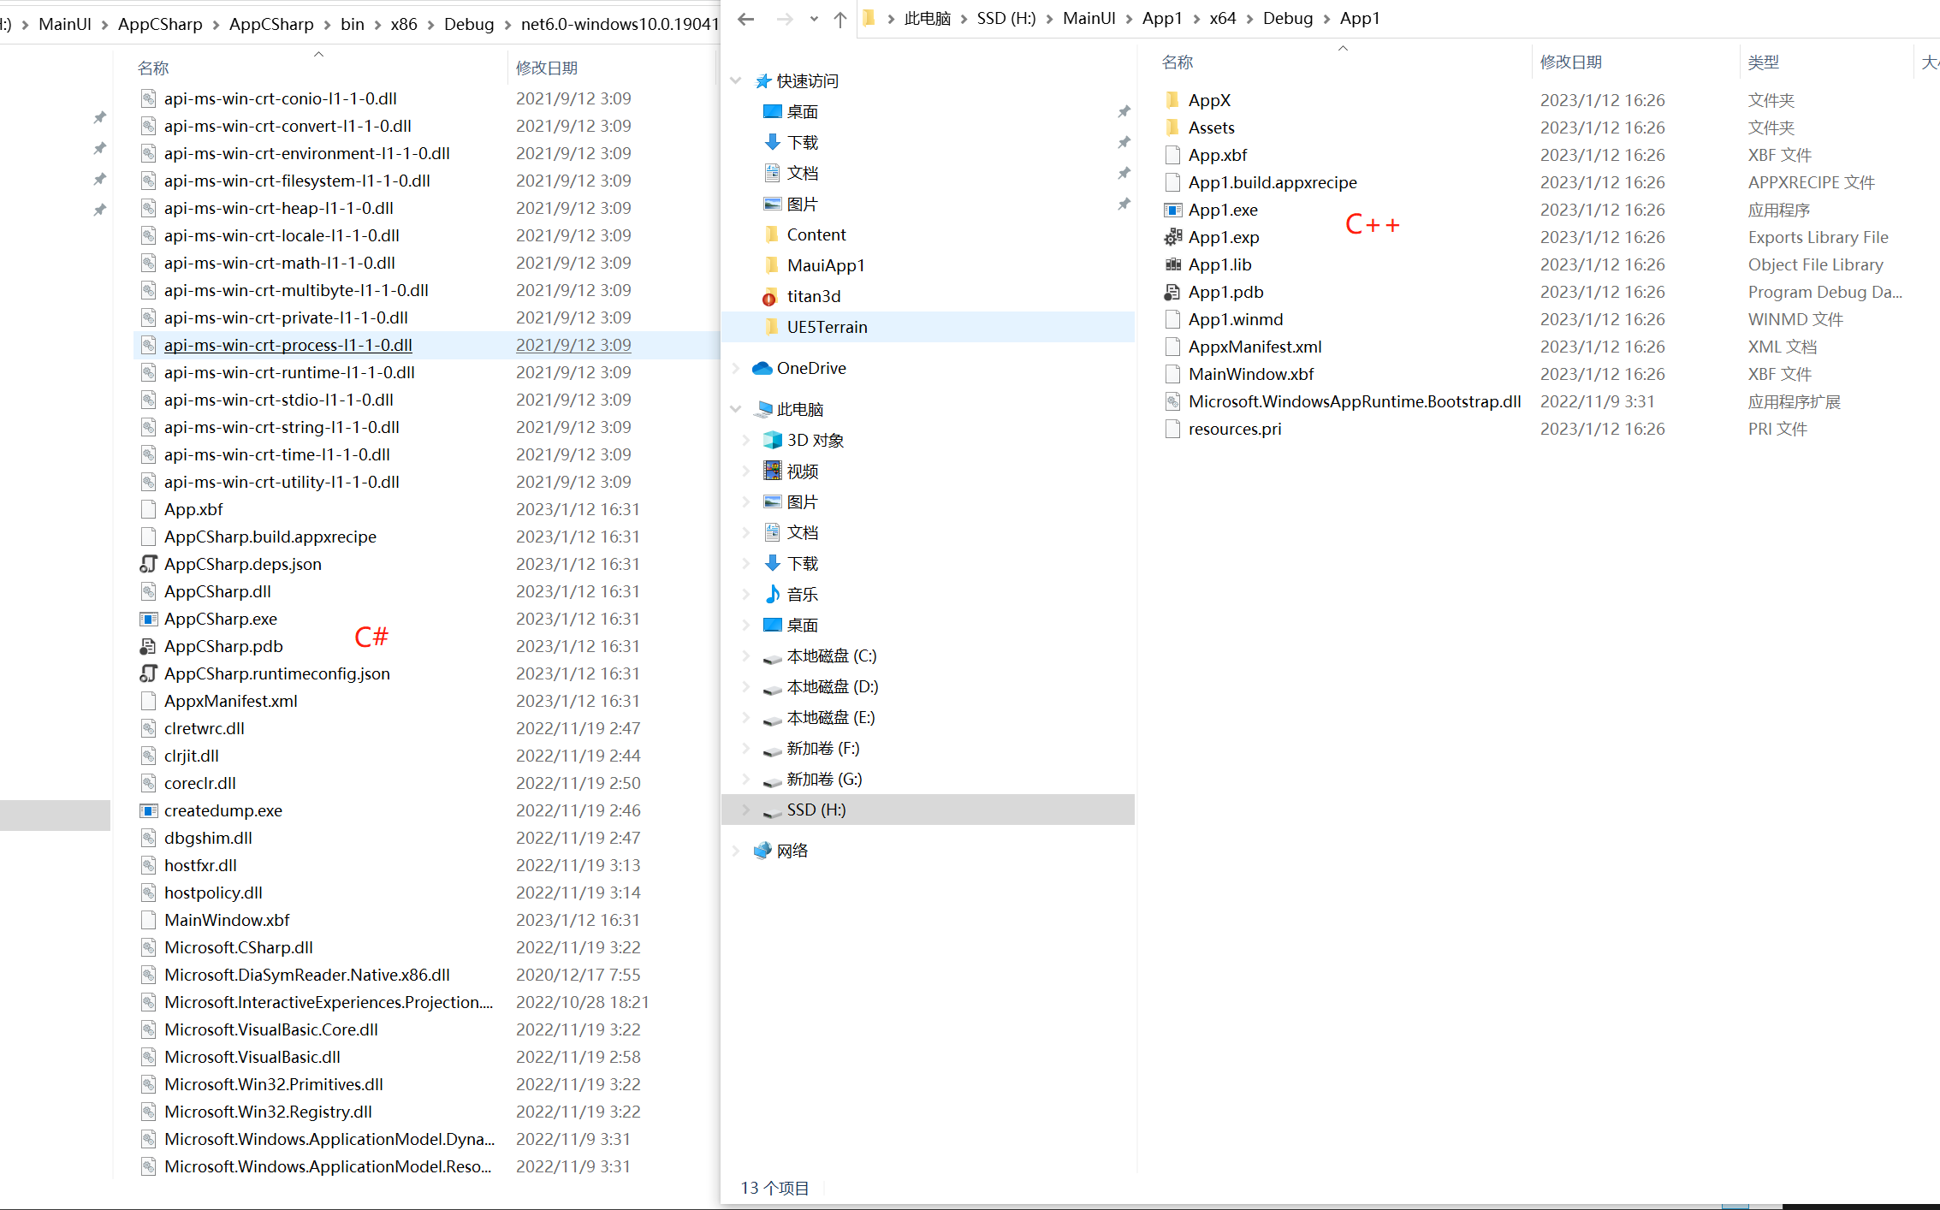Click App1.exp gear icon
The height and width of the screenshot is (1210, 1940).
coord(1173,237)
